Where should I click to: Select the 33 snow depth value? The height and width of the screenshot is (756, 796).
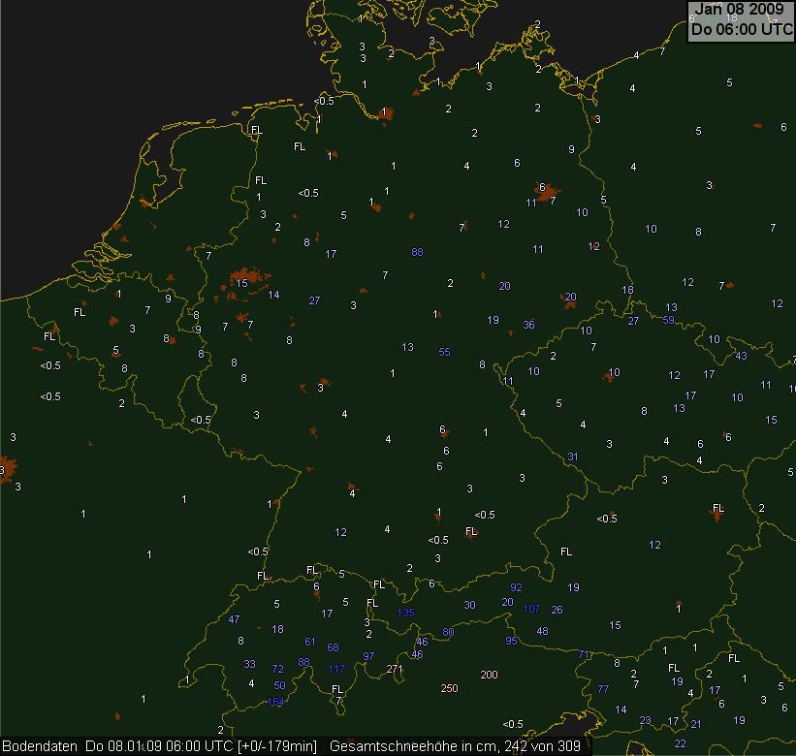(x=249, y=664)
